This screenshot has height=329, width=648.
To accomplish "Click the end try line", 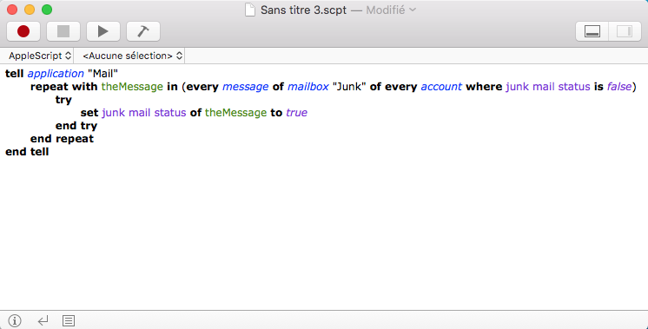I will (76, 126).
